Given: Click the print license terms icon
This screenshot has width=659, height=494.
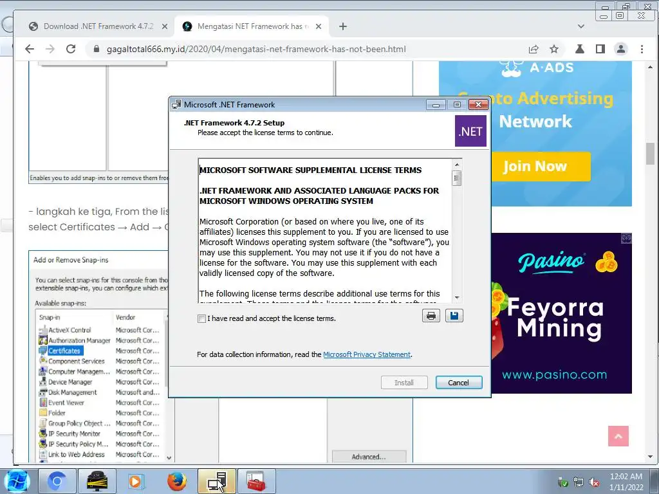Looking at the screenshot, I should (x=431, y=316).
